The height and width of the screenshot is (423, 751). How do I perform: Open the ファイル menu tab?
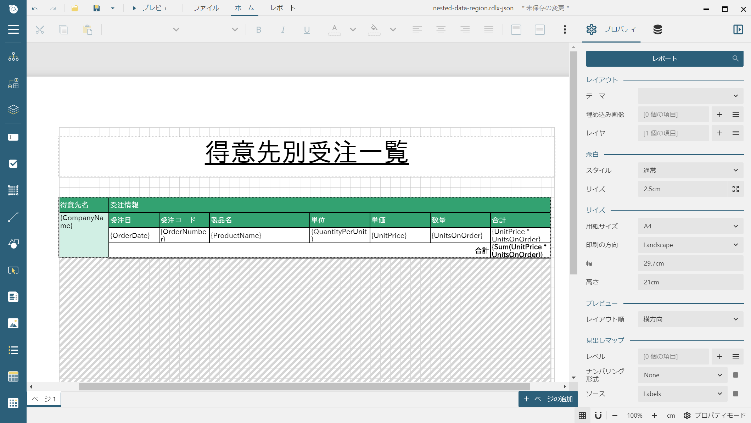[206, 8]
